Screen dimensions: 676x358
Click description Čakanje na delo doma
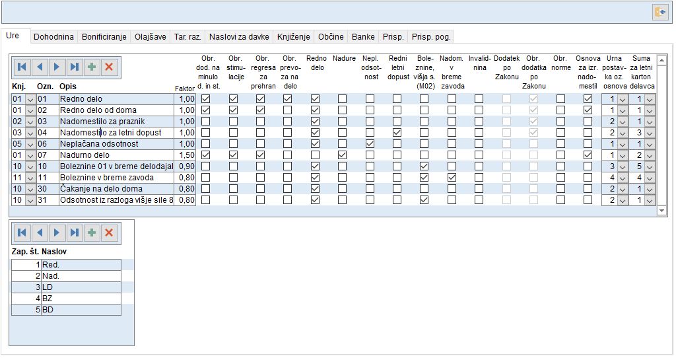pos(116,188)
